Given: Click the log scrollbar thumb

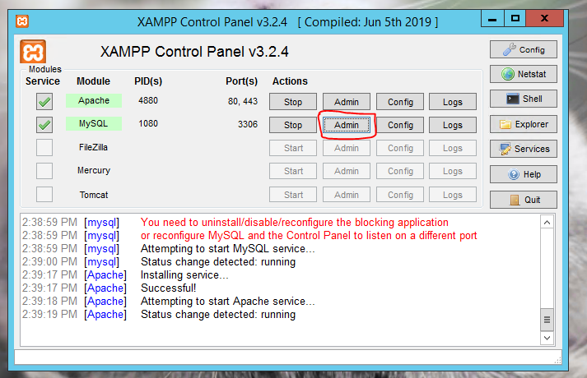Looking at the screenshot, I should click(547, 320).
